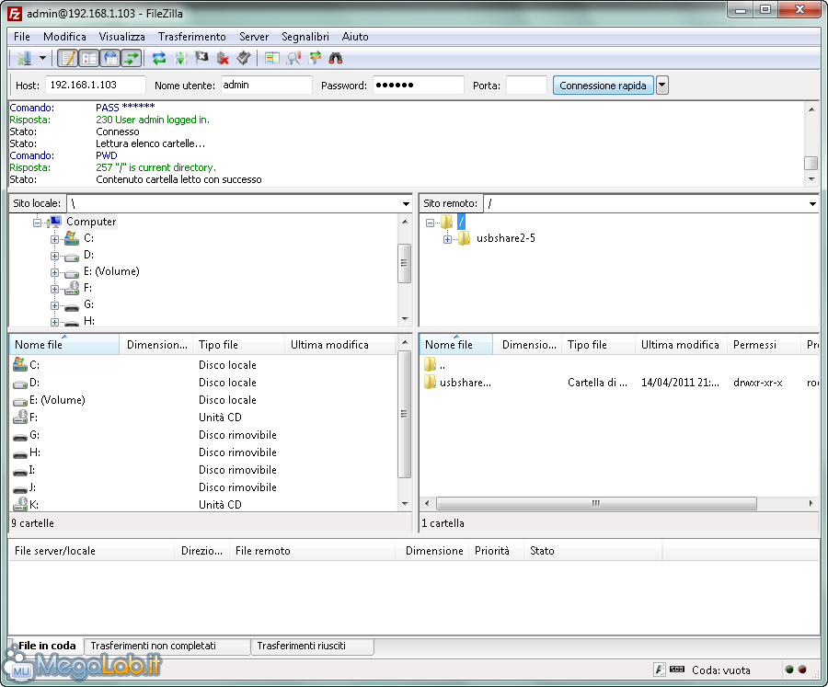Open Site Manager dropdown arrow

[x=42, y=58]
